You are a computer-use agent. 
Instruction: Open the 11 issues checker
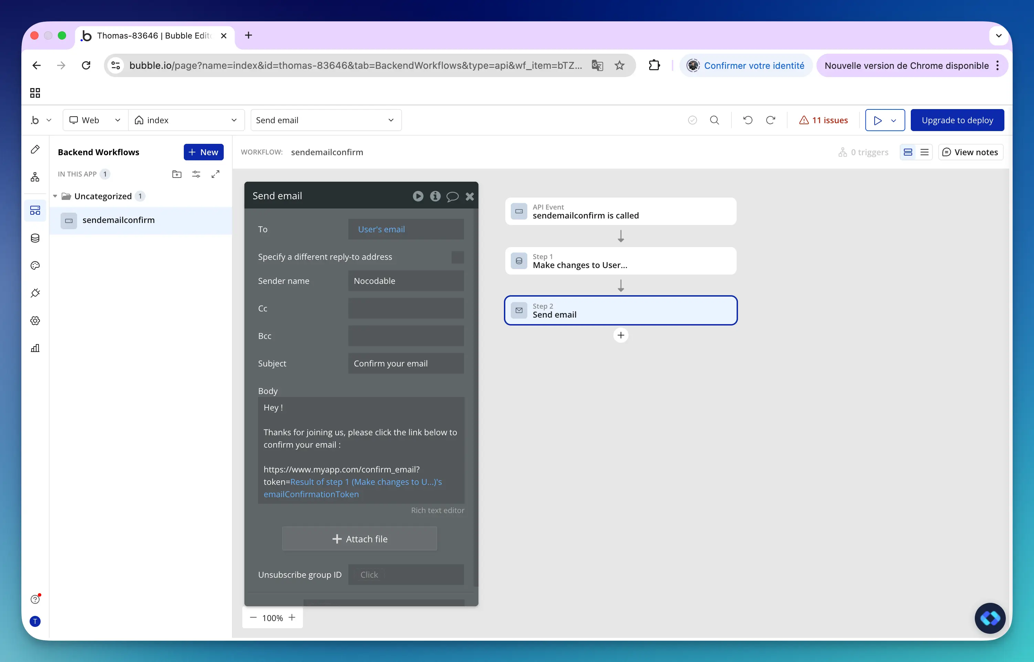823,120
